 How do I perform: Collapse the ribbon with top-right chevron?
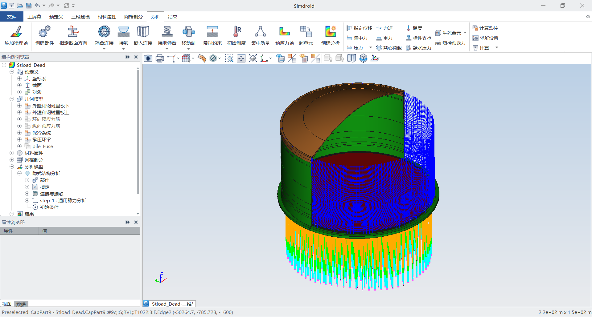pos(588,17)
